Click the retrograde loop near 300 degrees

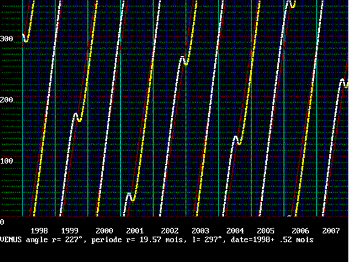click(x=25, y=38)
